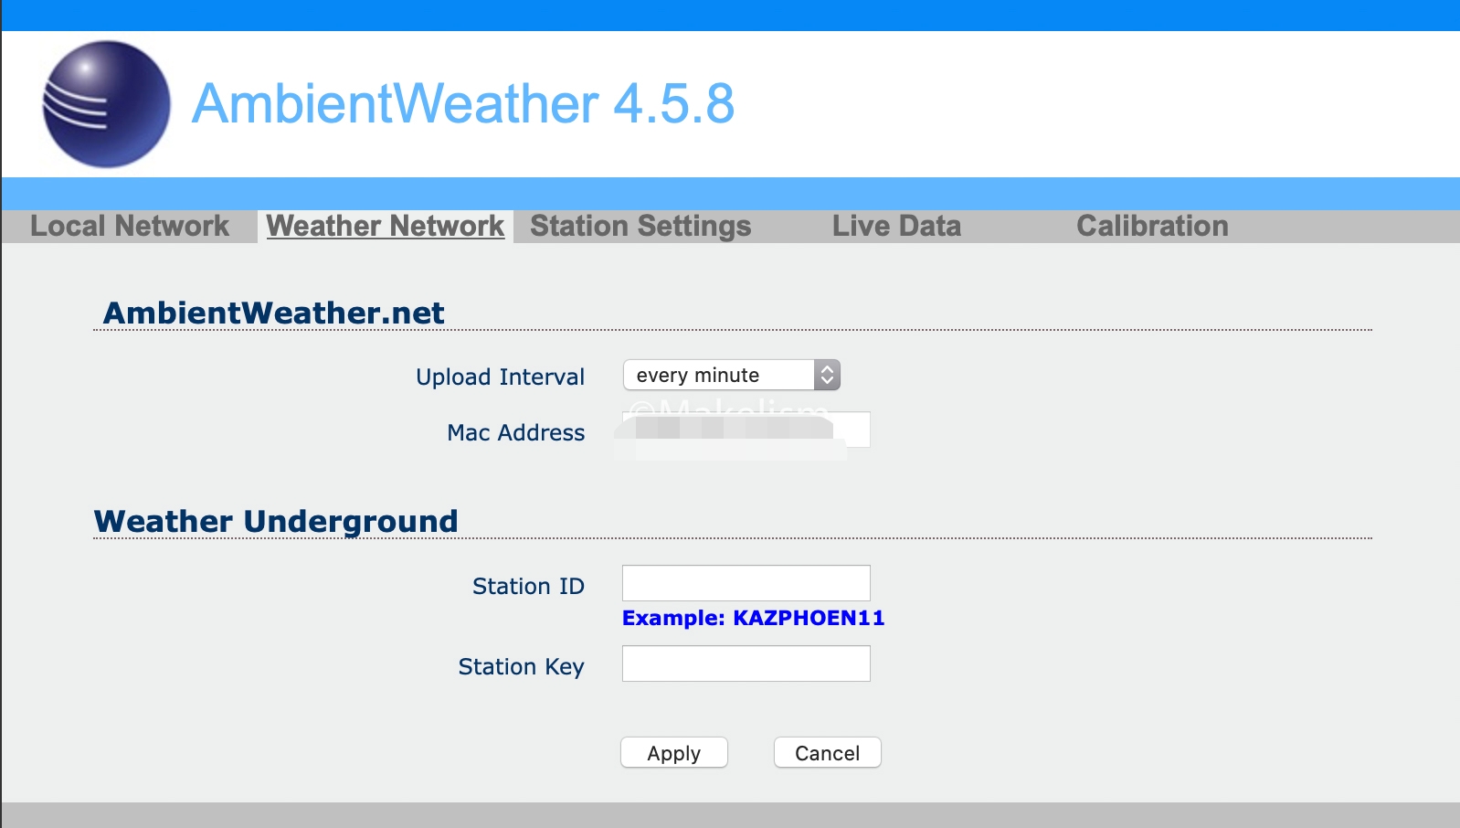Switch to the Station Settings tab
This screenshot has height=828, width=1460.
pos(640,226)
